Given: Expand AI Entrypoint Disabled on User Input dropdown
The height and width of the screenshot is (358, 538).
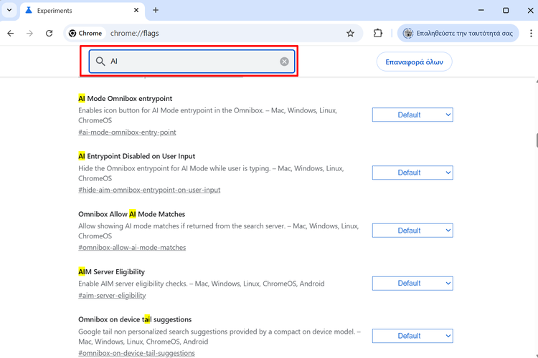Looking at the screenshot, I should [412, 173].
